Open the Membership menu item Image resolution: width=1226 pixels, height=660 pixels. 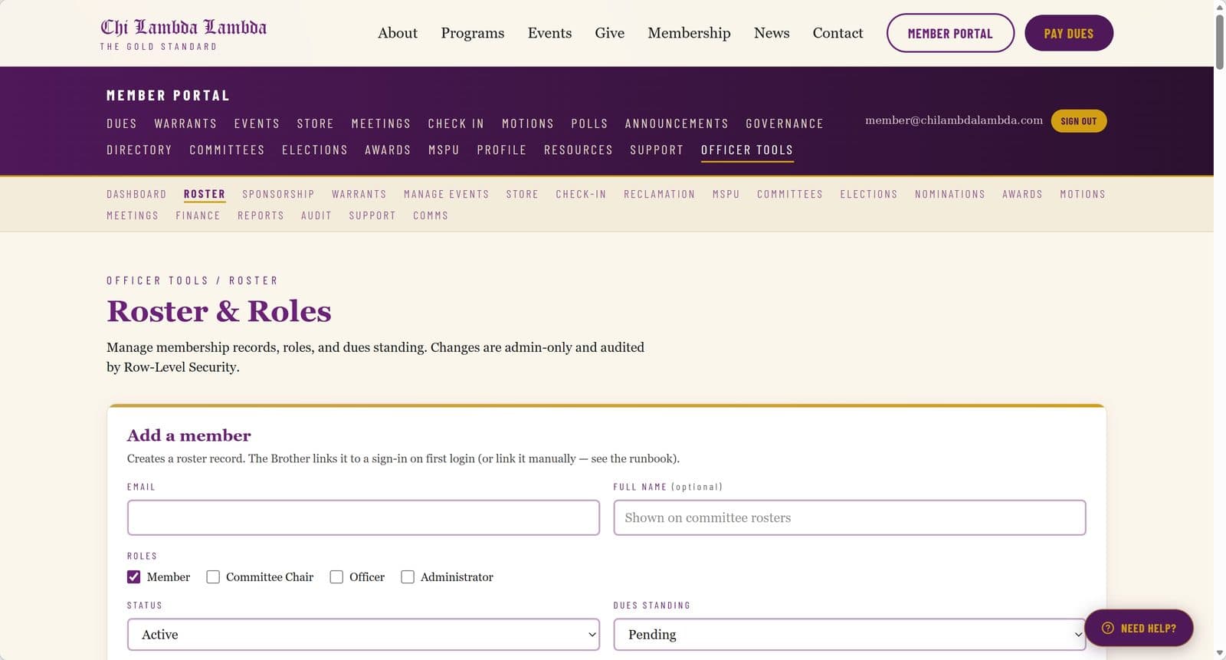[x=689, y=33]
